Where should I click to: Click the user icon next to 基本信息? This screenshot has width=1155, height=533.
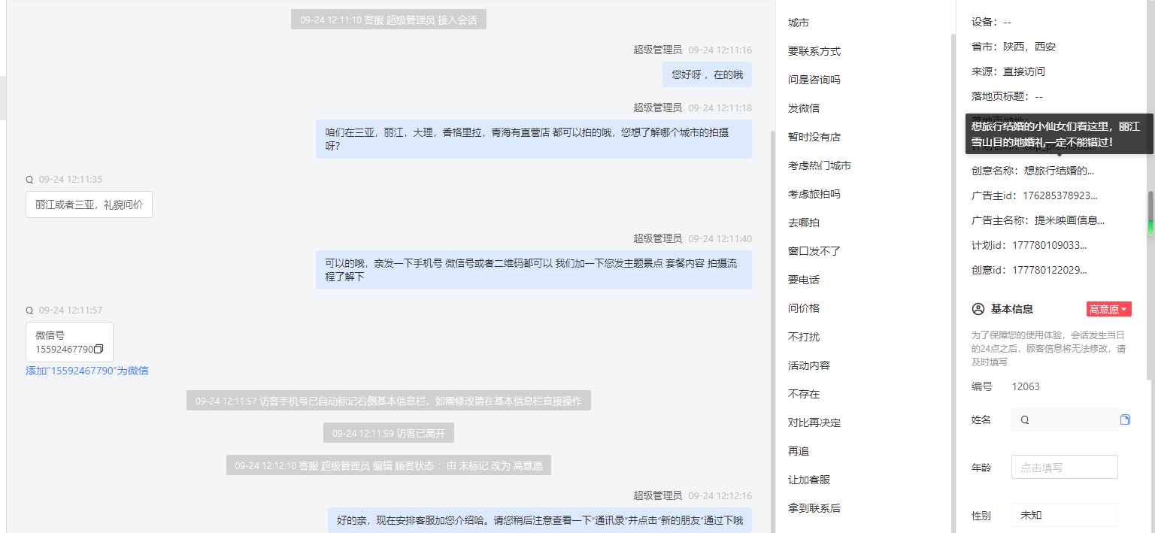coord(978,309)
